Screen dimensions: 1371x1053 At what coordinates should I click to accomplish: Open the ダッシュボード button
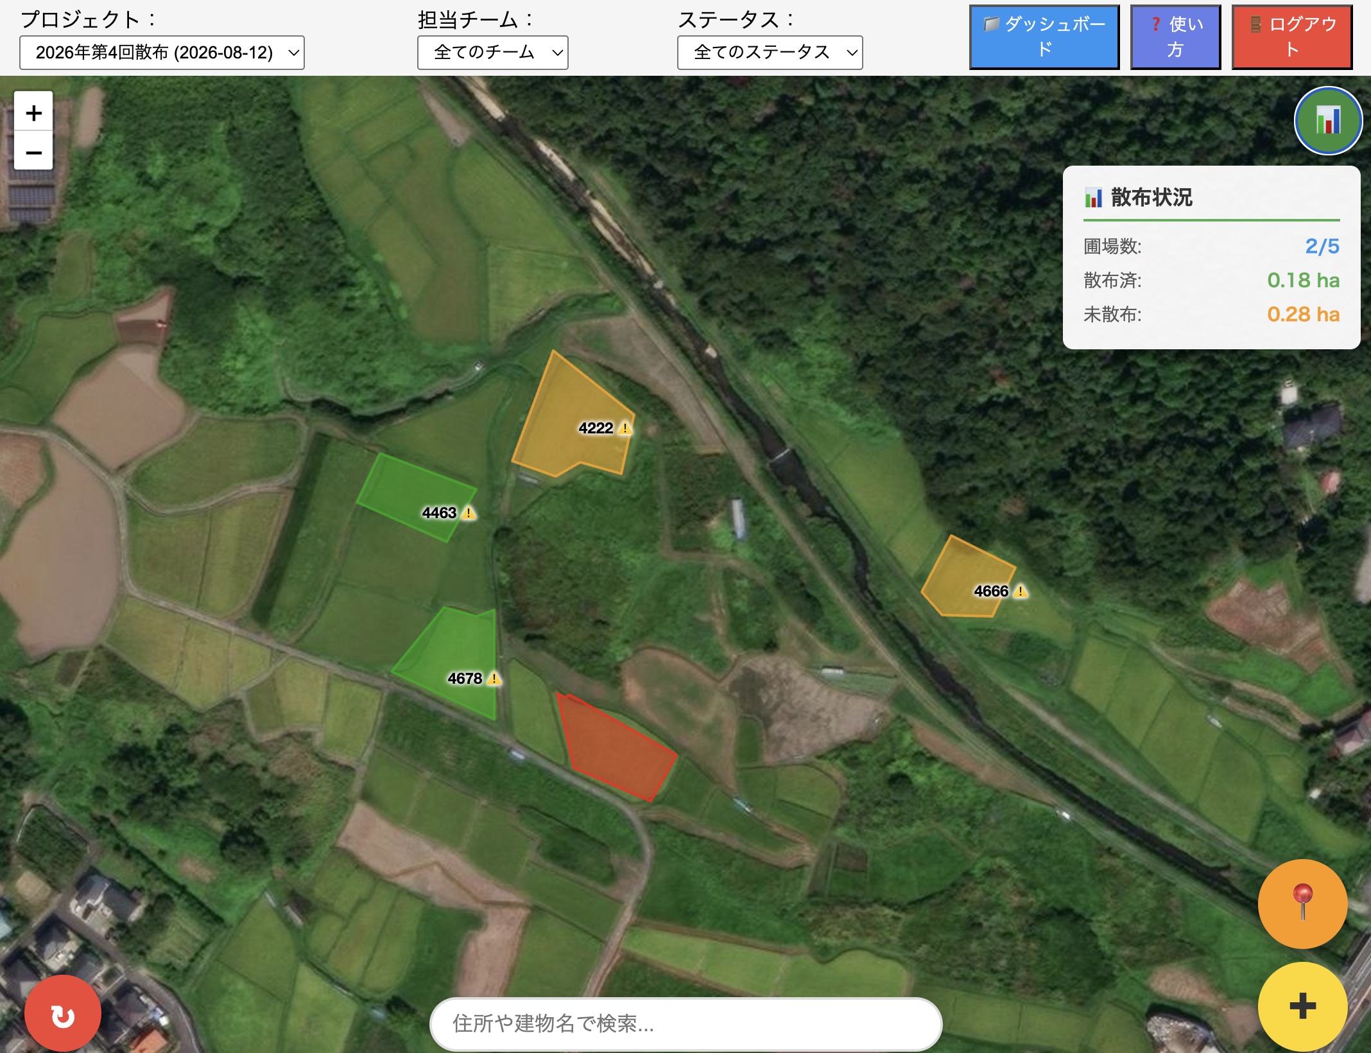1044,37
